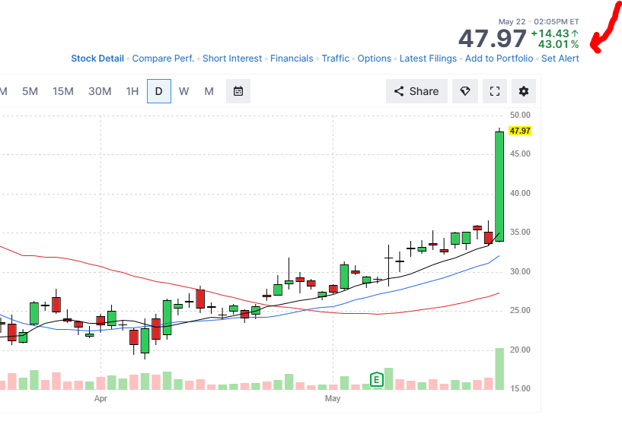Click the May 22 02:05PM ET timestamp

pos(538,22)
